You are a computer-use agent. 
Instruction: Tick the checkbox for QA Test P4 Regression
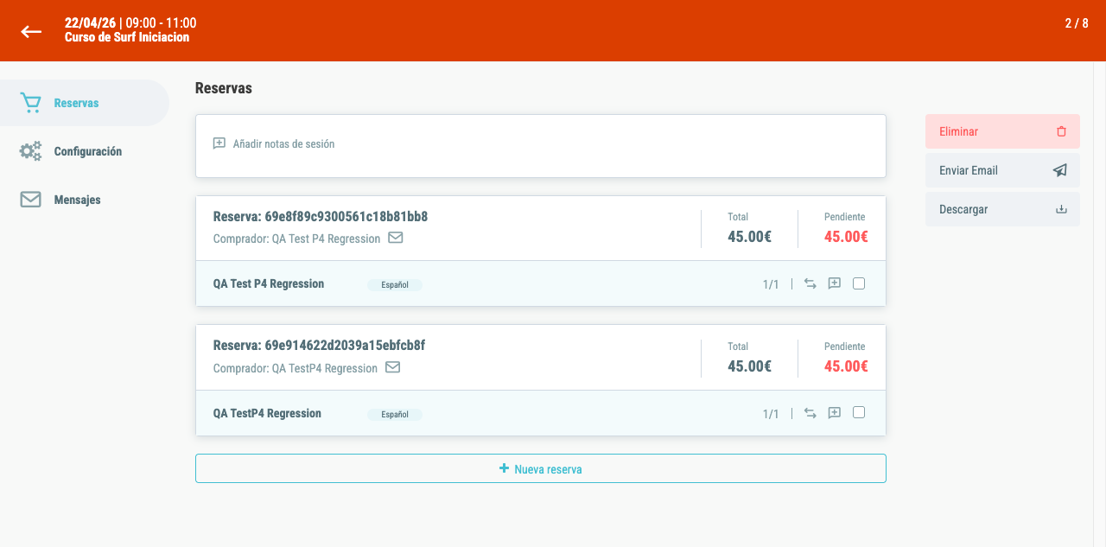point(859,283)
